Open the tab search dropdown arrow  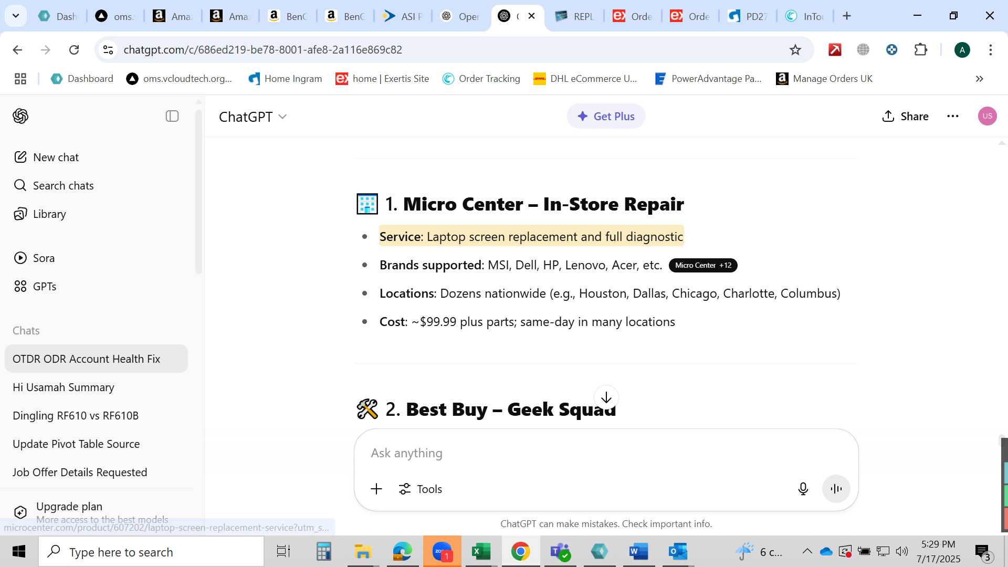[16, 16]
